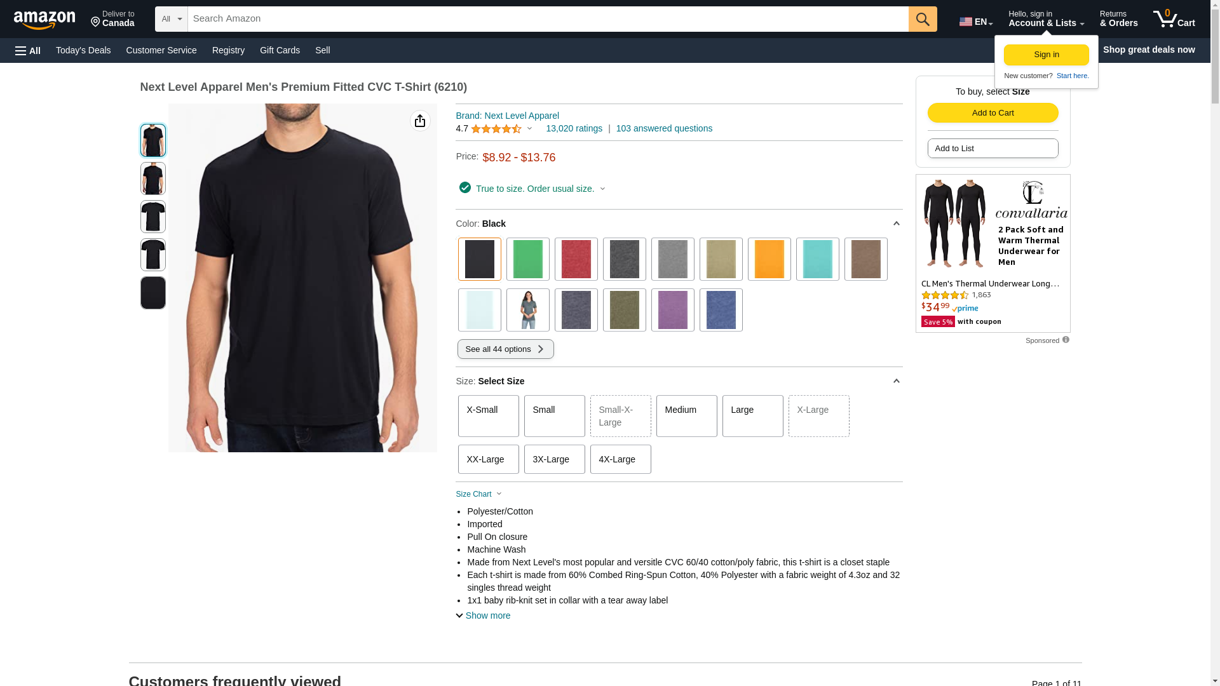This screenshot has width=1220, height=686.
Task: Expand the Size Chart dropdown
Action: coord(479,494)
